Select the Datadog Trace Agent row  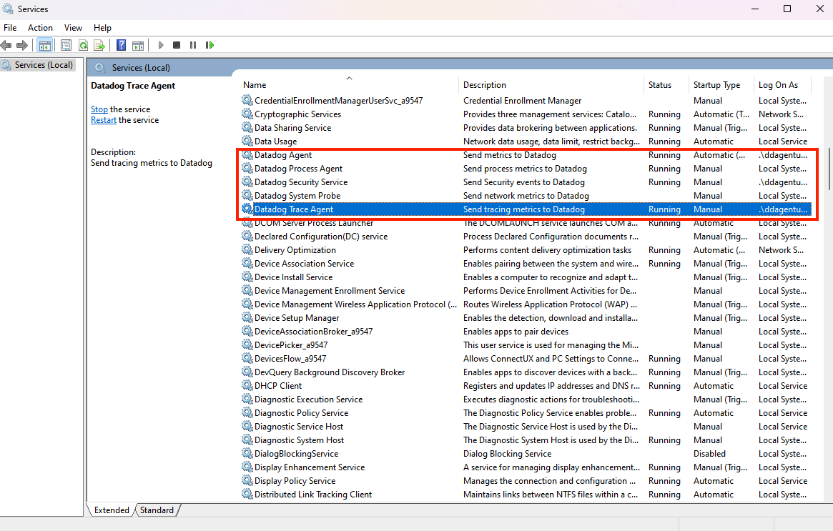tap(526, 209)
